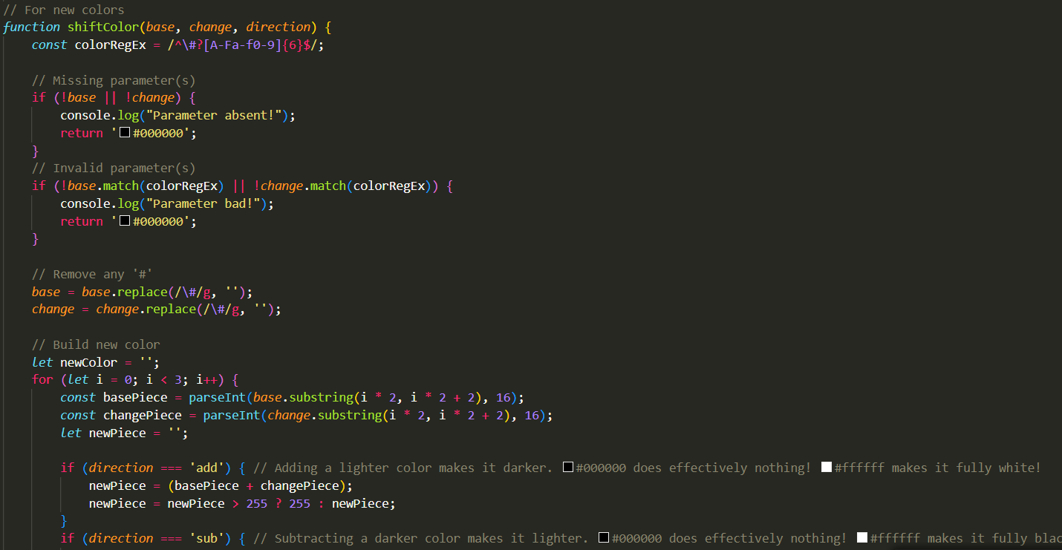Image resolution: width=1062 pixels, height=550 pixels.
Task: Click black swatch in the 'sub' comment line
Action: point(603,537)
